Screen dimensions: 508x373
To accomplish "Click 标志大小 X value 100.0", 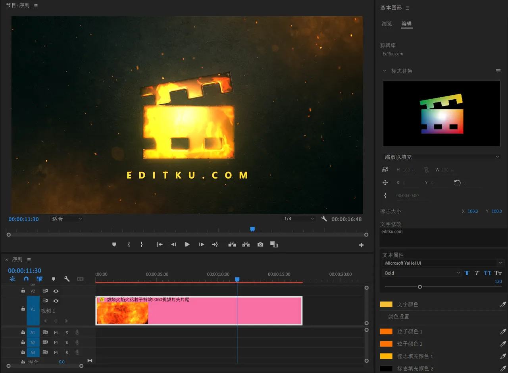I will point(473,211).
